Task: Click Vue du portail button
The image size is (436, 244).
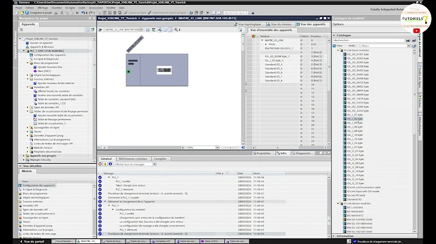Action: click(x=32, y=242)
